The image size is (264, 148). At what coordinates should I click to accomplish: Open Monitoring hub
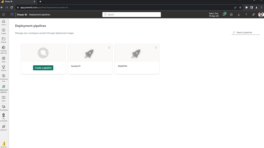3,78
